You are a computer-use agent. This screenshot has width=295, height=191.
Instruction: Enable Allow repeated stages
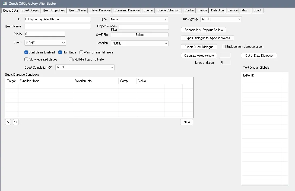[x=26, y=59]
